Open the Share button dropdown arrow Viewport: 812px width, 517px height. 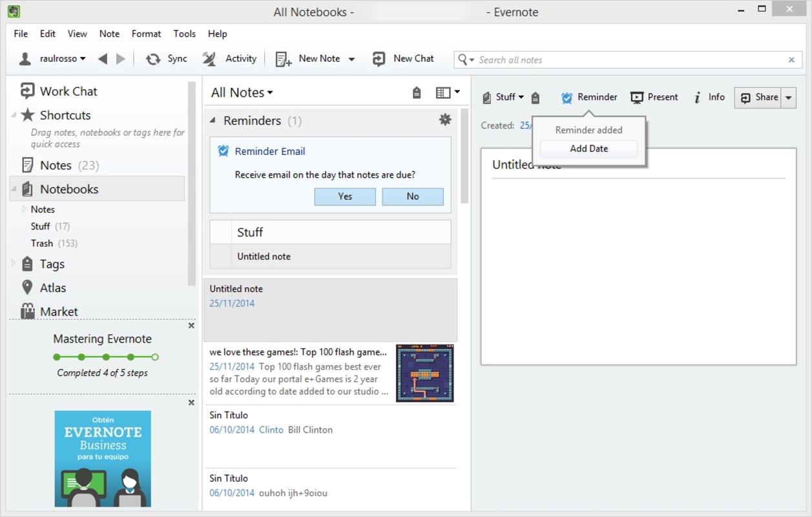[x=788, y=98]
